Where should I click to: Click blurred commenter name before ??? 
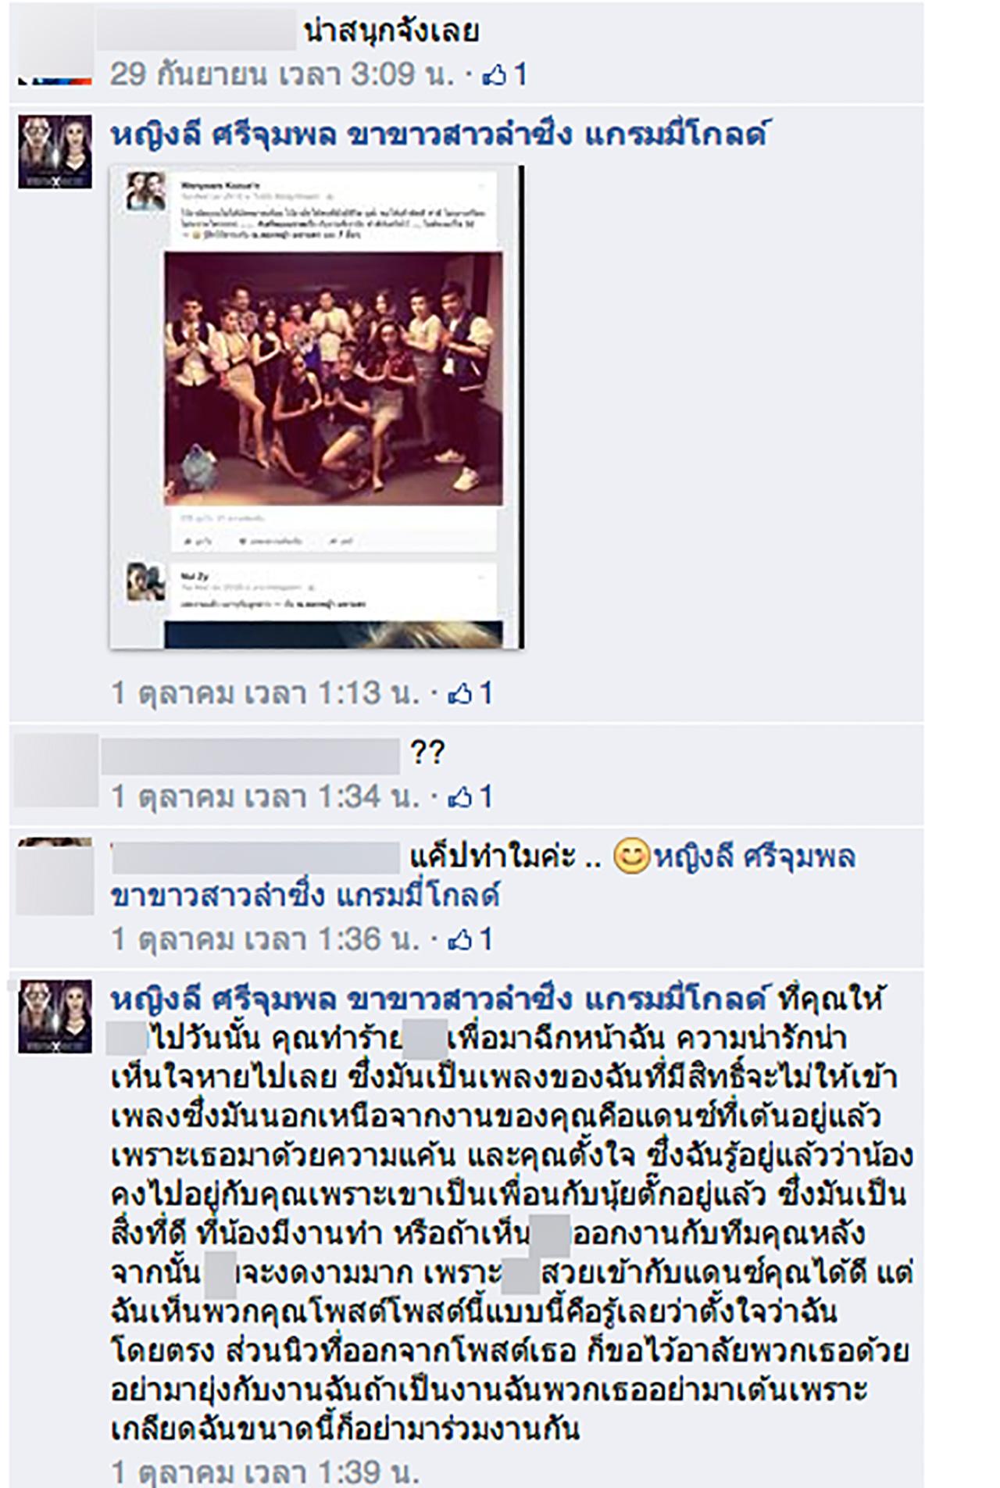pyautogui.click(x=251, y=754)
